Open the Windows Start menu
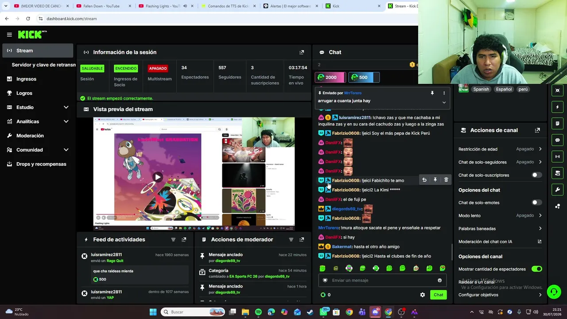Screen dimensions: 567x319 tap(153, 312)
